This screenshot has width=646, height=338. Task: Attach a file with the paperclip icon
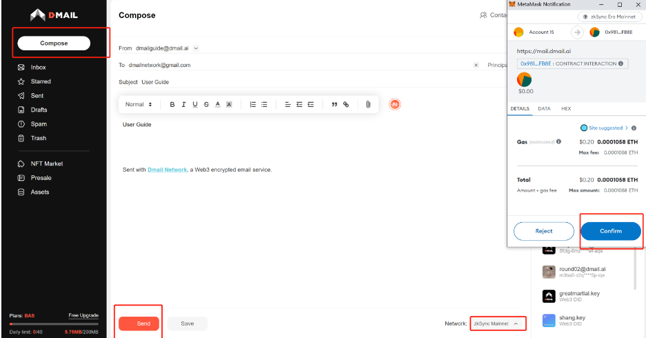(368, 105)
